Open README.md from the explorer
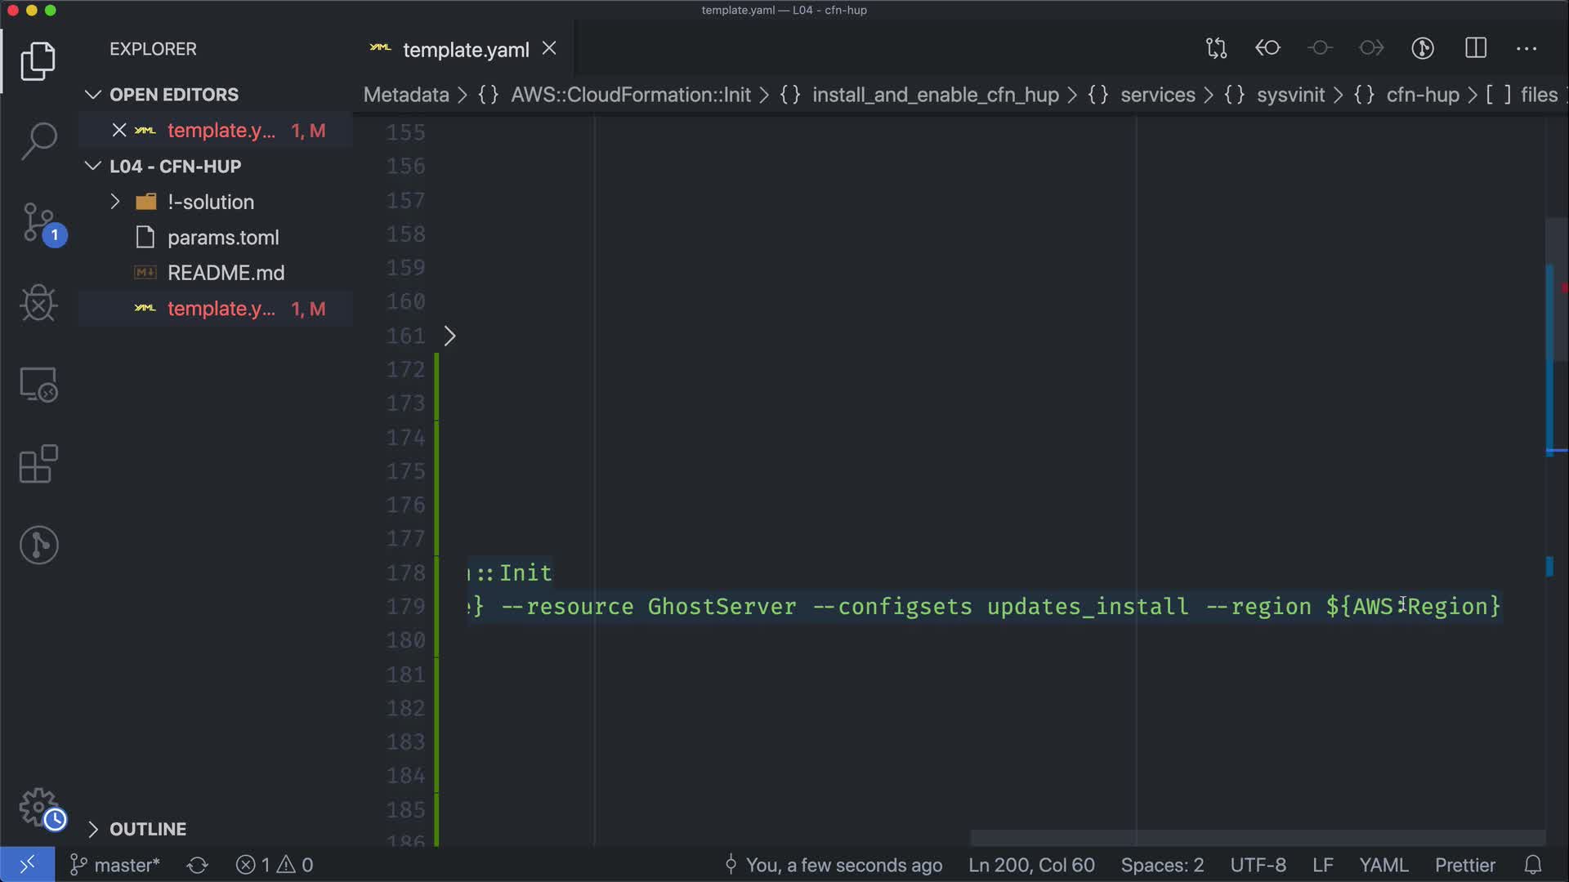This screenshot has width=1569, height=882. tap(226, 273)
